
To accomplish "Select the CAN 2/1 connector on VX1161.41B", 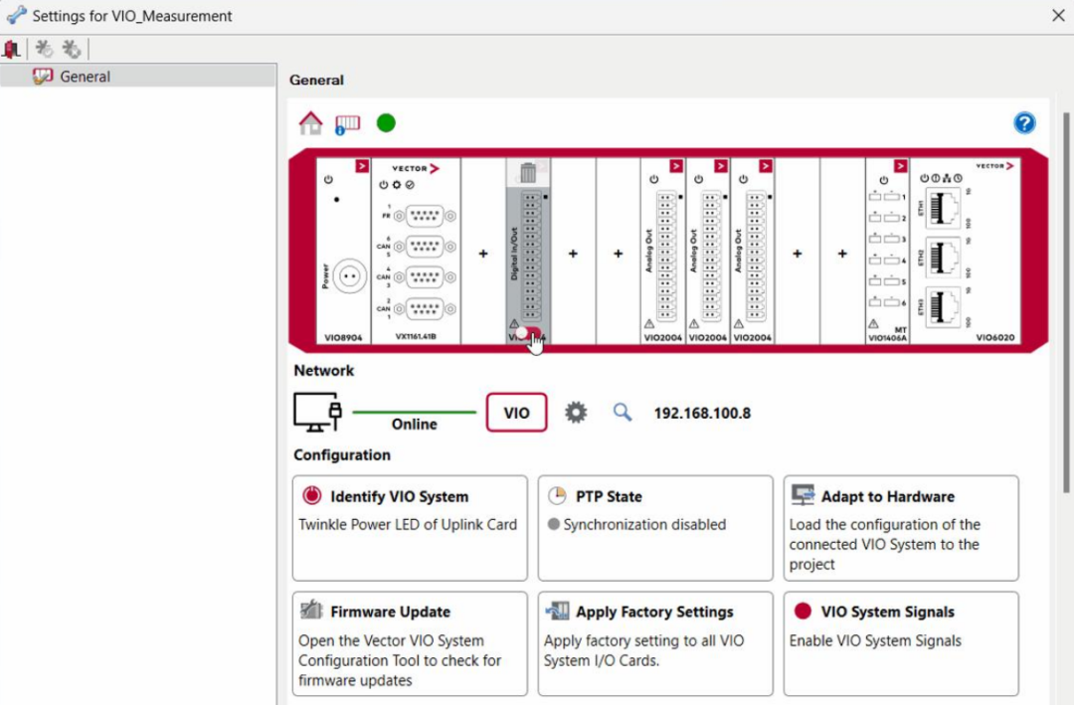I will pyautogui.click(x=425, y=309).
